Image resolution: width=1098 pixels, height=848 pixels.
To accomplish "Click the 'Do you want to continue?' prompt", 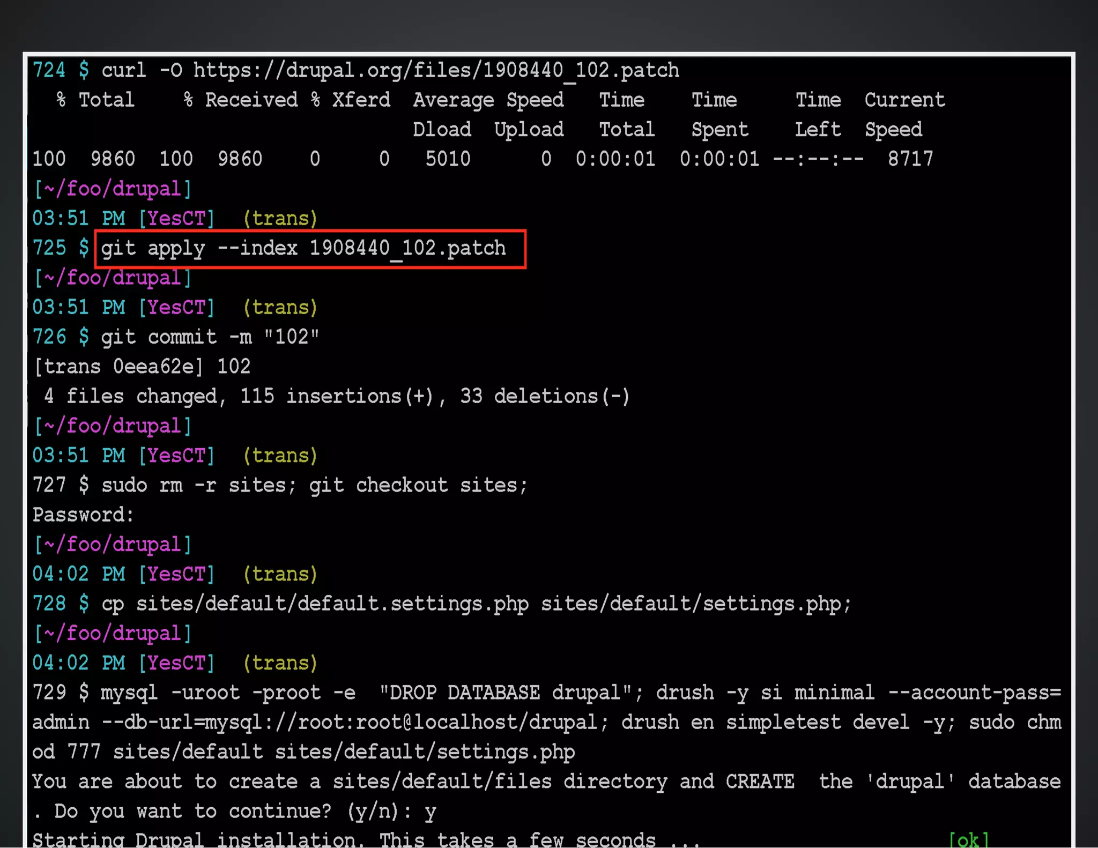I will (193, 811).
